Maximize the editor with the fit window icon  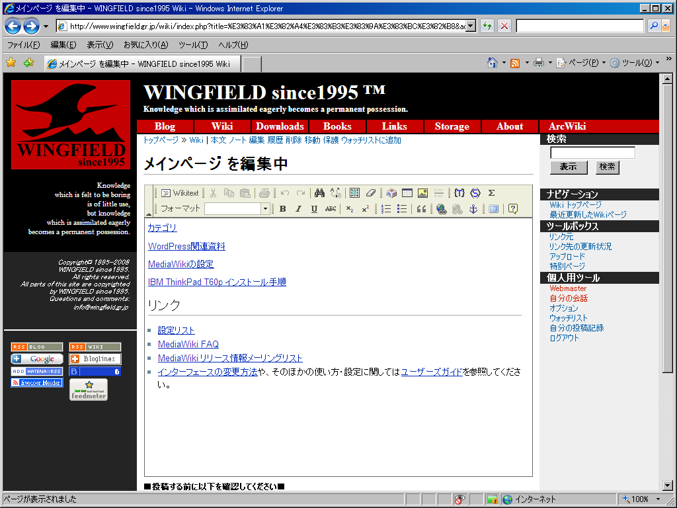click(x=493, y=209)
